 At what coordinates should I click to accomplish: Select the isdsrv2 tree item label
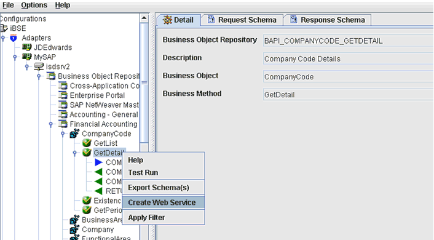tap(58, 67)
